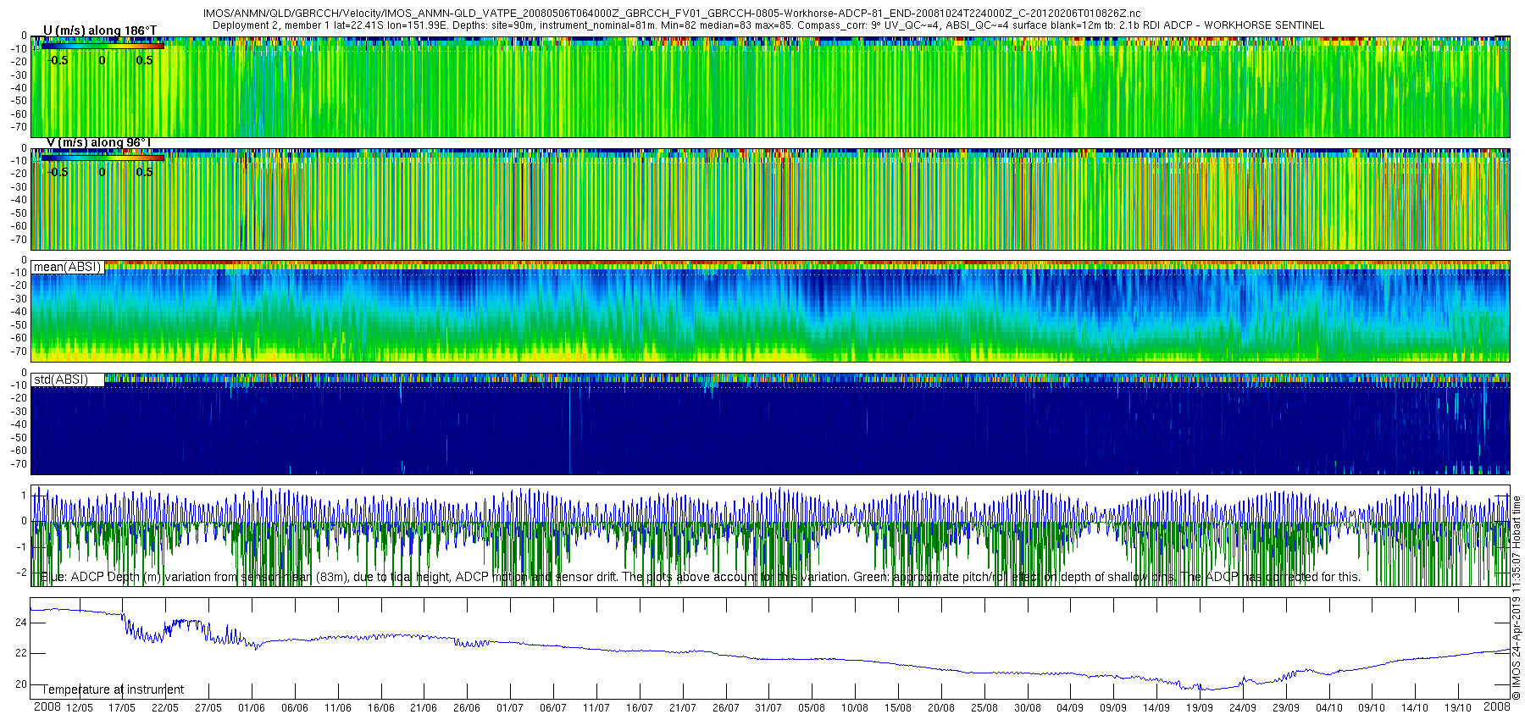1525x720 pixels.
Task: Click the Deployment 2 metadata line
Action: [x=768, y=25]
